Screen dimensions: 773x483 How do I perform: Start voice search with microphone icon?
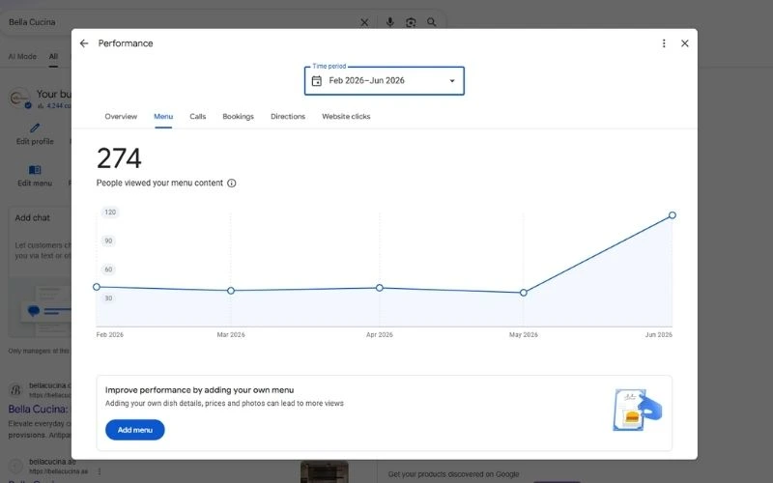point(390,22)
